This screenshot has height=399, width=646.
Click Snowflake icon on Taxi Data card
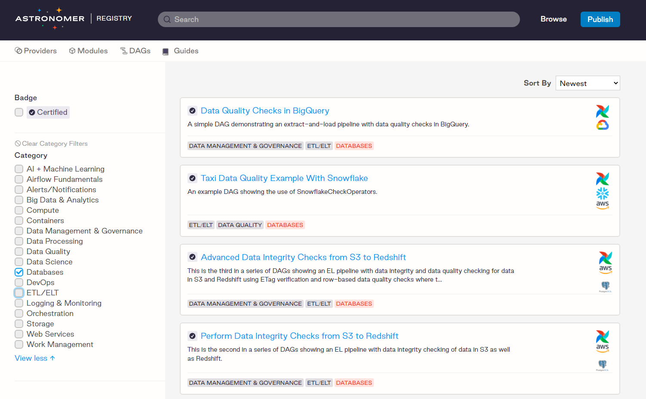point(603,193)
